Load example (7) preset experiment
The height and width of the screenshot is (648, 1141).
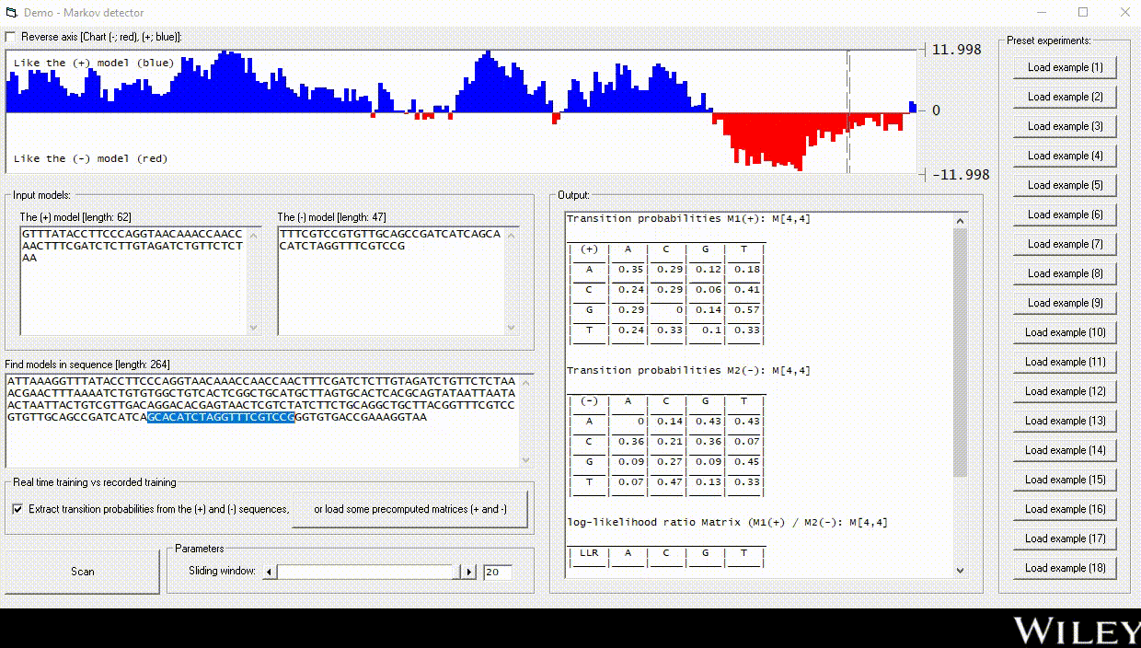click(1065, 244)
